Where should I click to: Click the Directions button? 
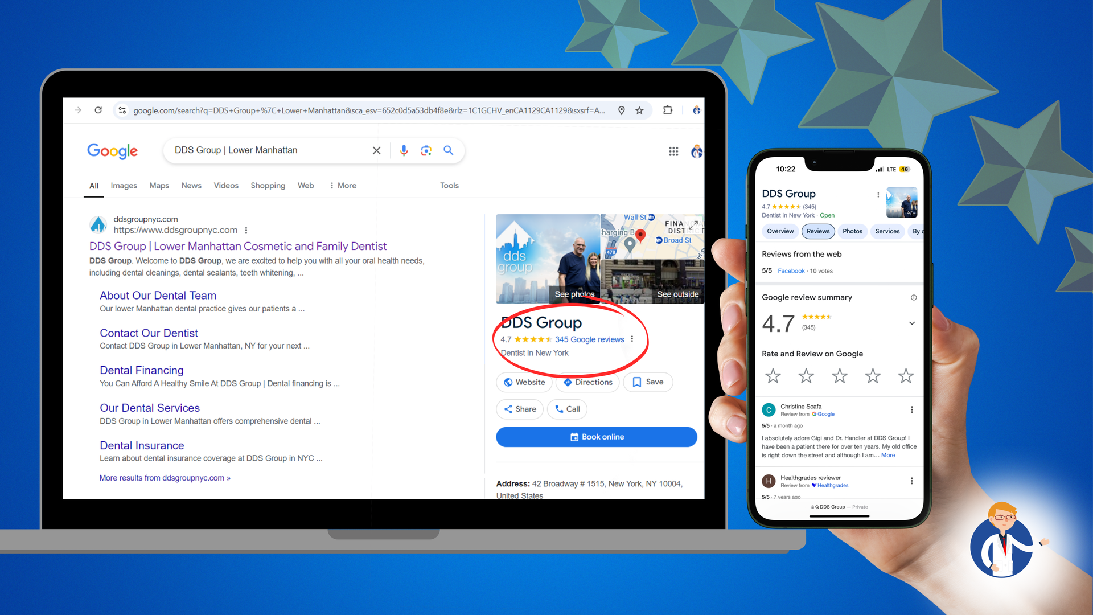pyautogui.click(x=587, y=382)
